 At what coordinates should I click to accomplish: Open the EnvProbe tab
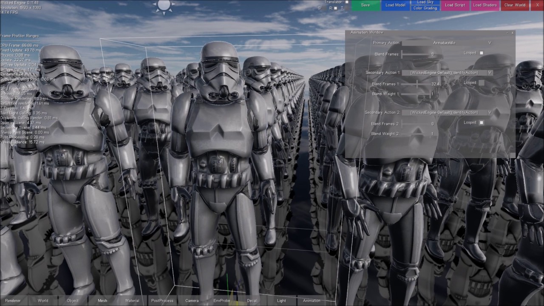click(x=222, y=300)
